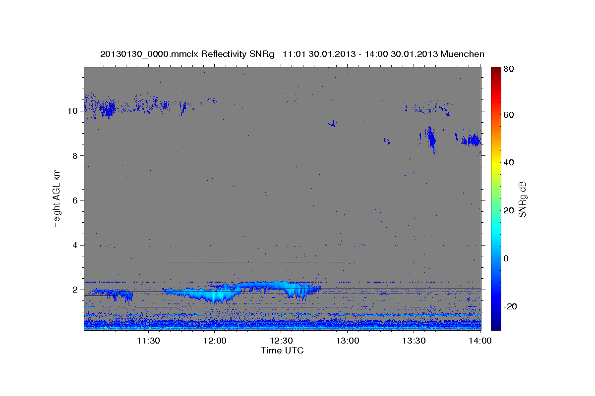
Task: Click the 13:00 time tick label
Action: [x=348, y=341]
